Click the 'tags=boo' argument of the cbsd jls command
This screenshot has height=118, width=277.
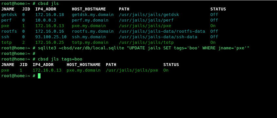tap(72, 59)
